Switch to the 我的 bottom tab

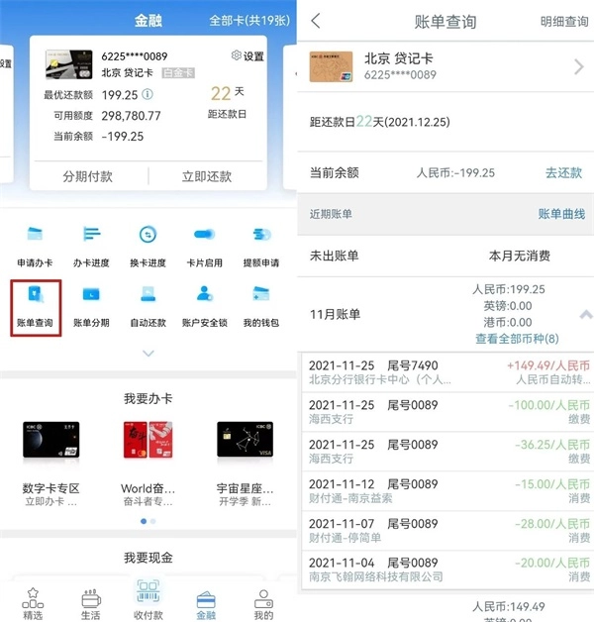262,603
